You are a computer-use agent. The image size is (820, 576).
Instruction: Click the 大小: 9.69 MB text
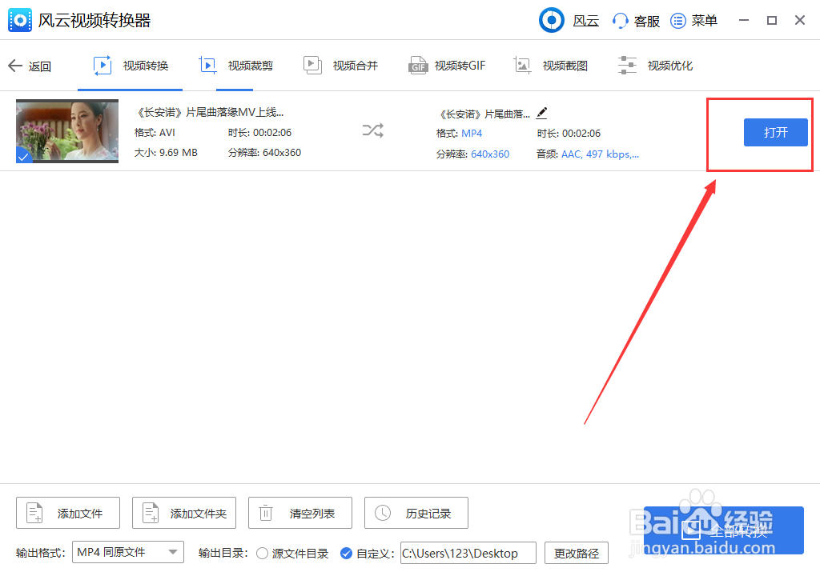pos(166,153)
